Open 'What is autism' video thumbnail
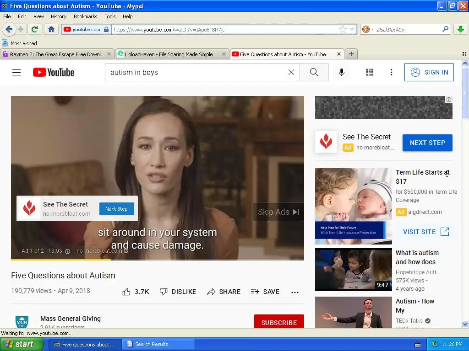469x351 pixels. 353,270
